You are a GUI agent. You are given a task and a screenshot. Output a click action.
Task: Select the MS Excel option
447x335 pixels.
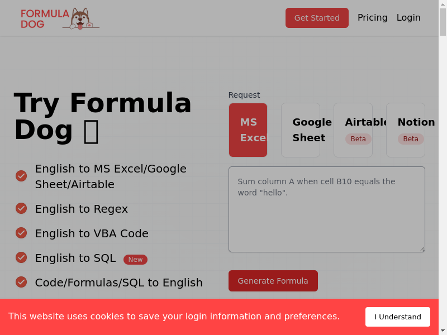coord(248,130)
